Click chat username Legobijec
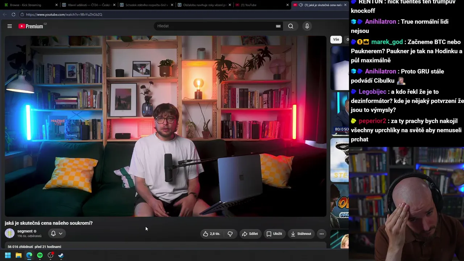464x261 pixels. [372, 92]
